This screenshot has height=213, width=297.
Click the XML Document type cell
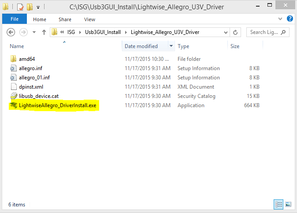click(196, 87)
